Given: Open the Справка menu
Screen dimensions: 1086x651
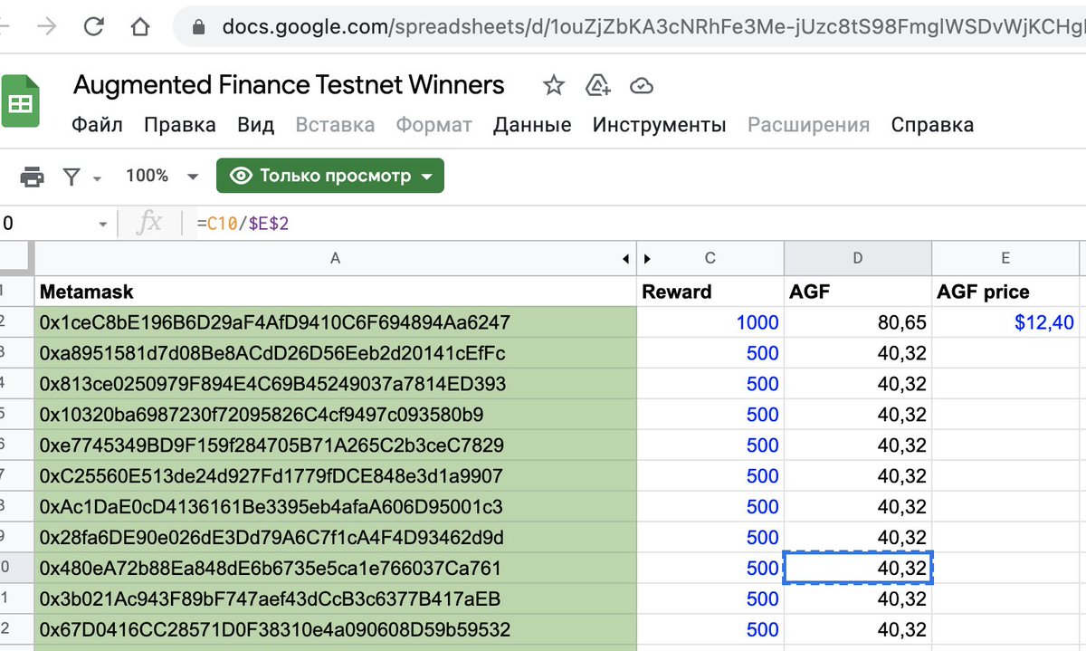Looking at the screenshot, I should pos(932,125).
